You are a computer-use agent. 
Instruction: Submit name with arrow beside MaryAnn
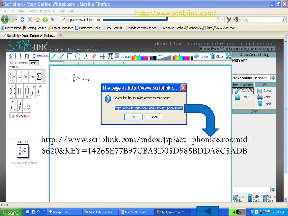pos(273,78)
